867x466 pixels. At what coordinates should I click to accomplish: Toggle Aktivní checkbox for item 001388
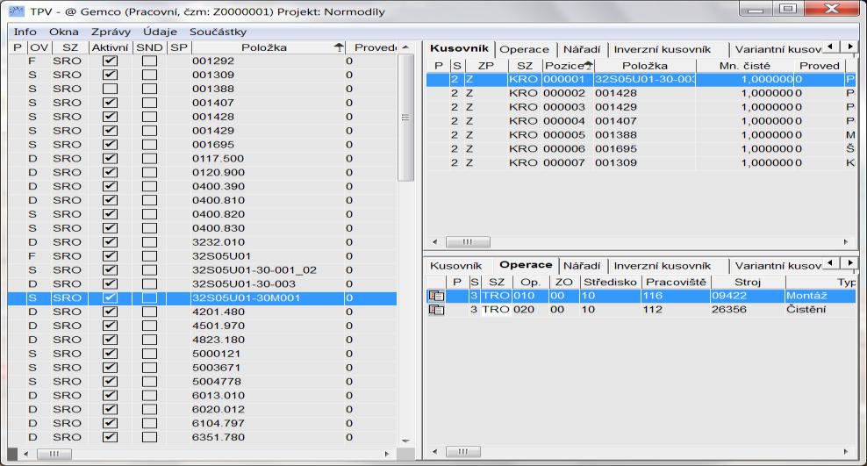[x=110, y=89]
